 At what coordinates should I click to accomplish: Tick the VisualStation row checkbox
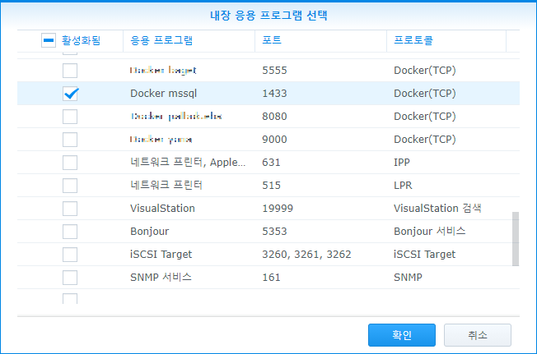(x=70, y=209)
